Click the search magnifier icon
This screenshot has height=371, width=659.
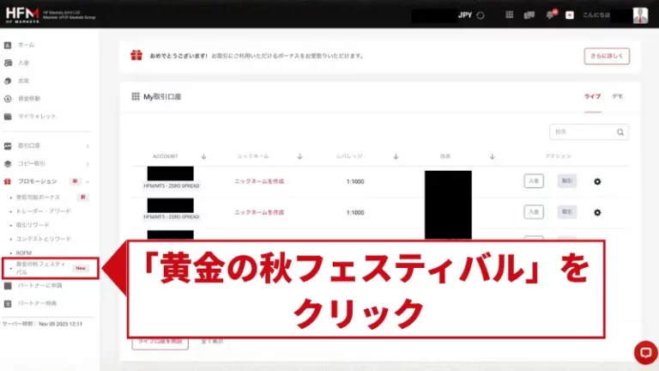(x=620, y=132)
